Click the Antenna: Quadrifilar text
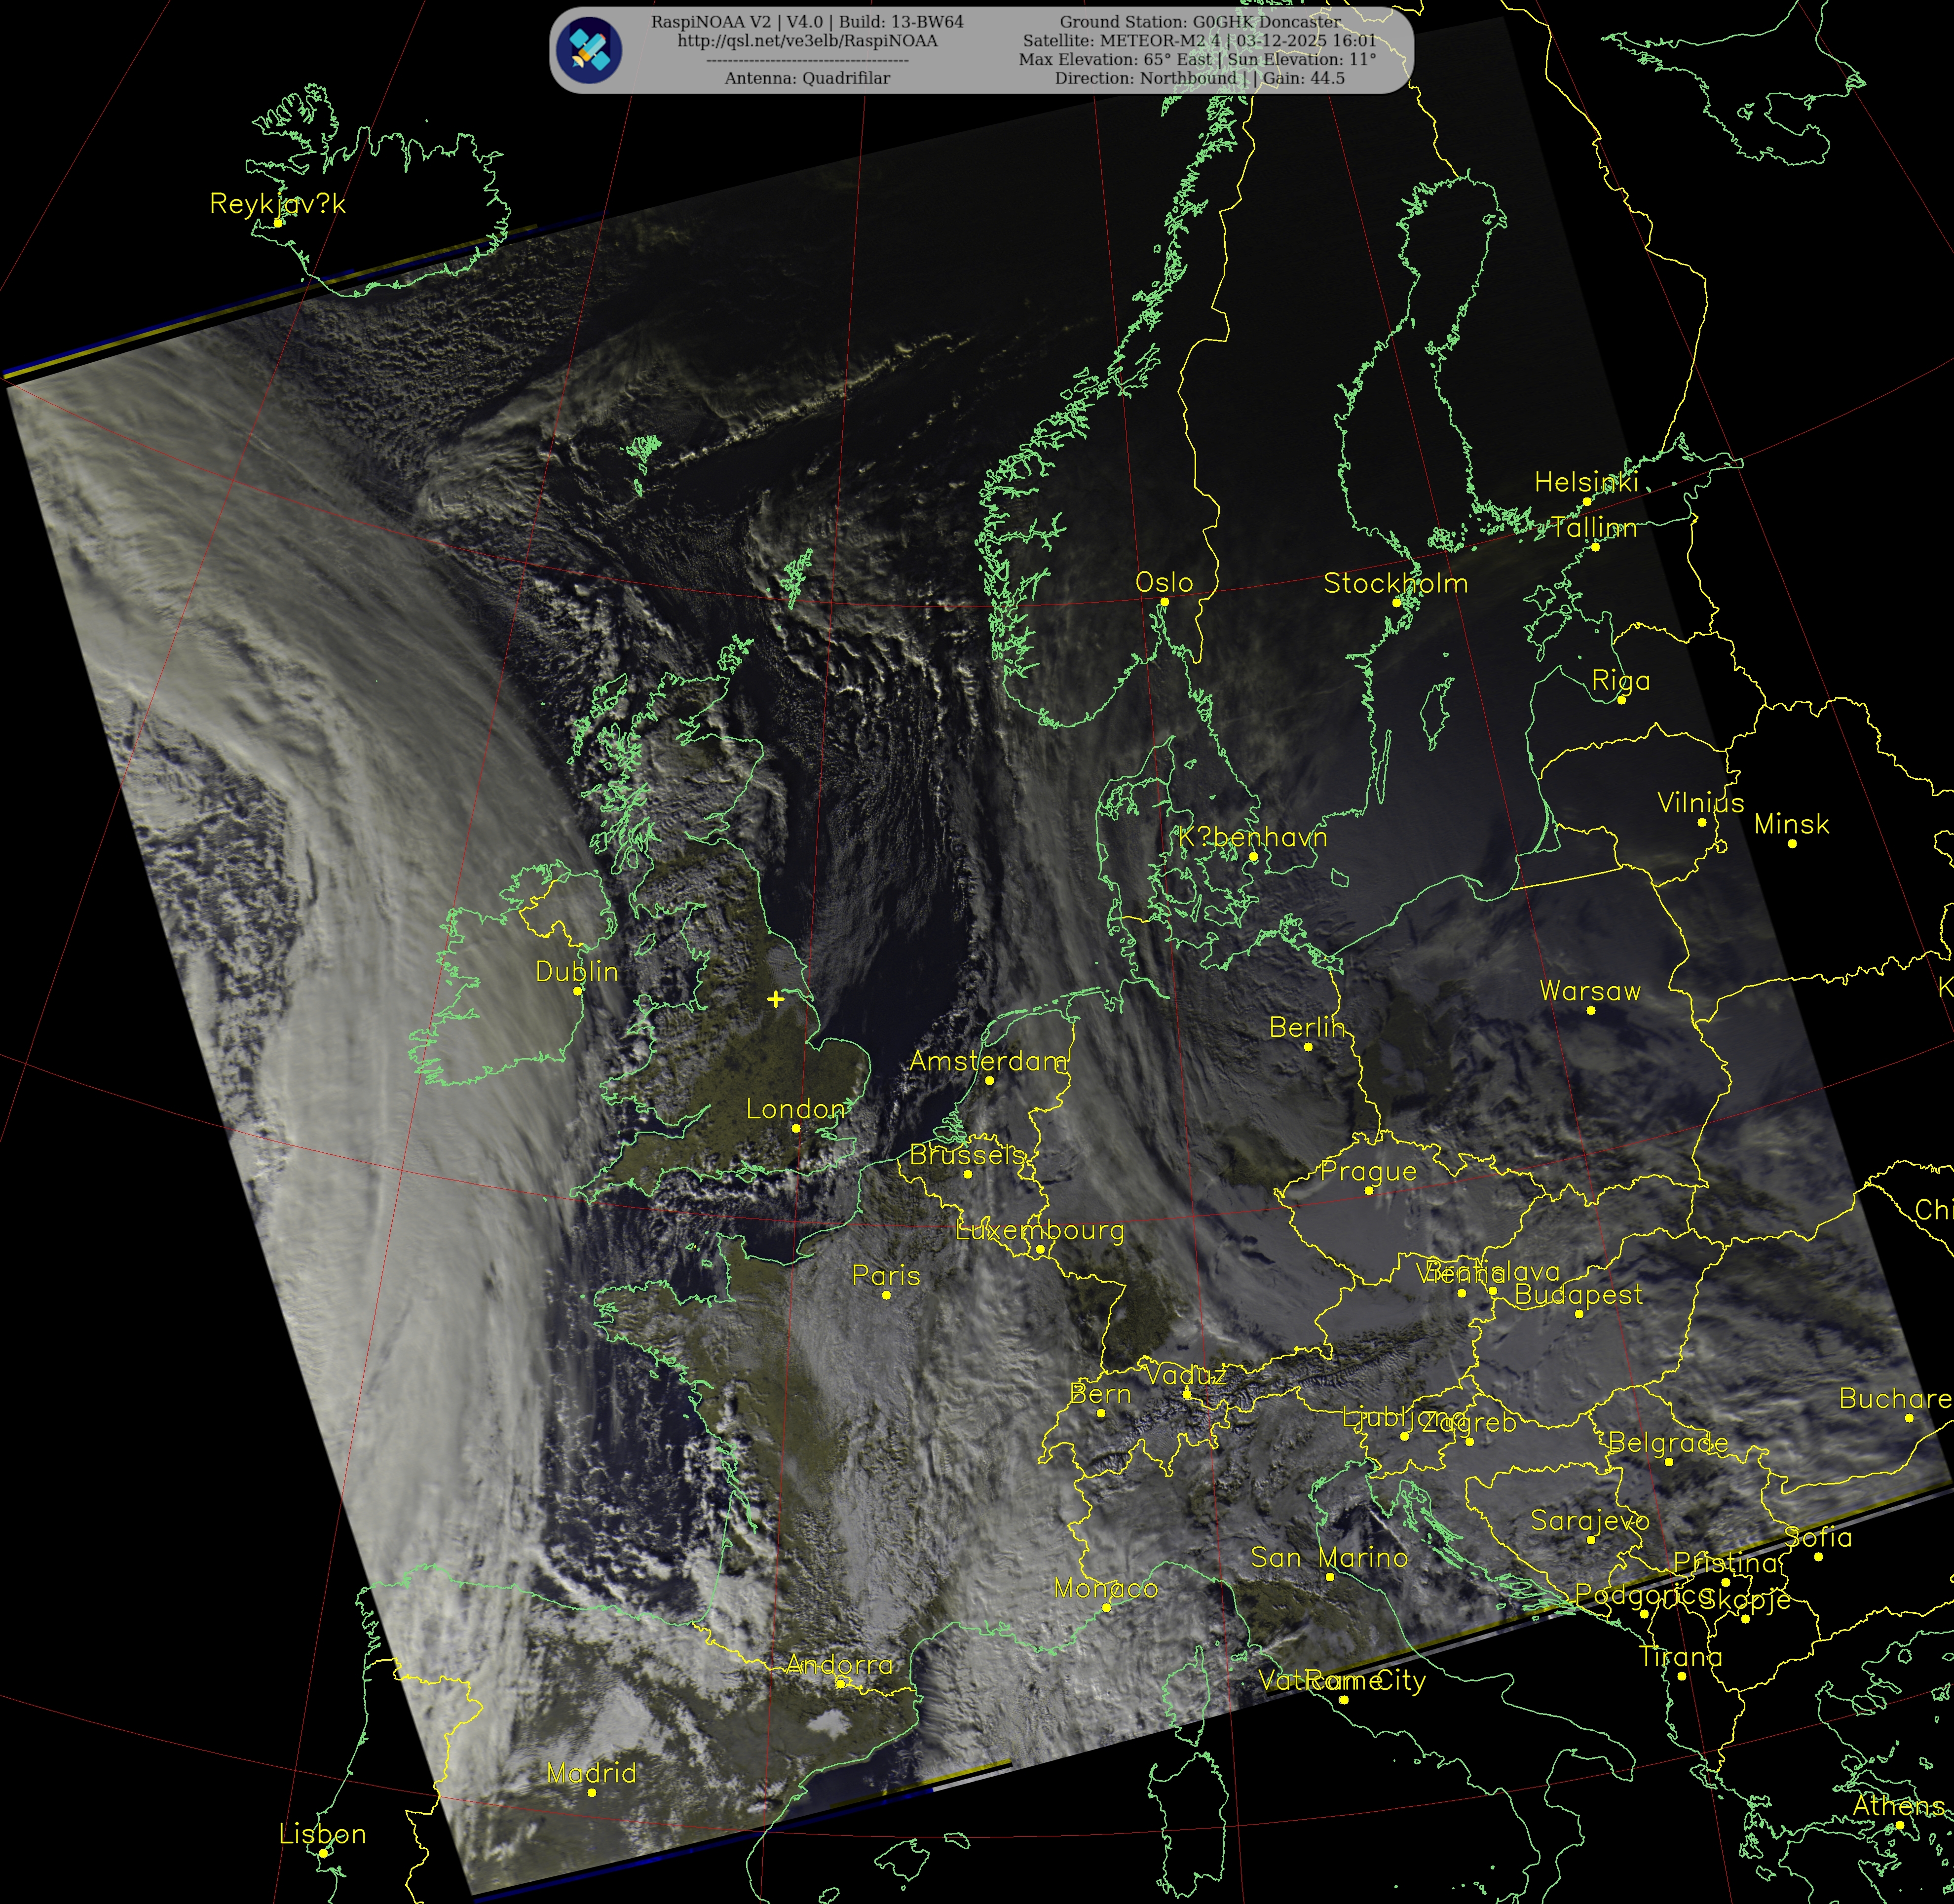The image size is (1954, 1904). click(x=807, y=78)
